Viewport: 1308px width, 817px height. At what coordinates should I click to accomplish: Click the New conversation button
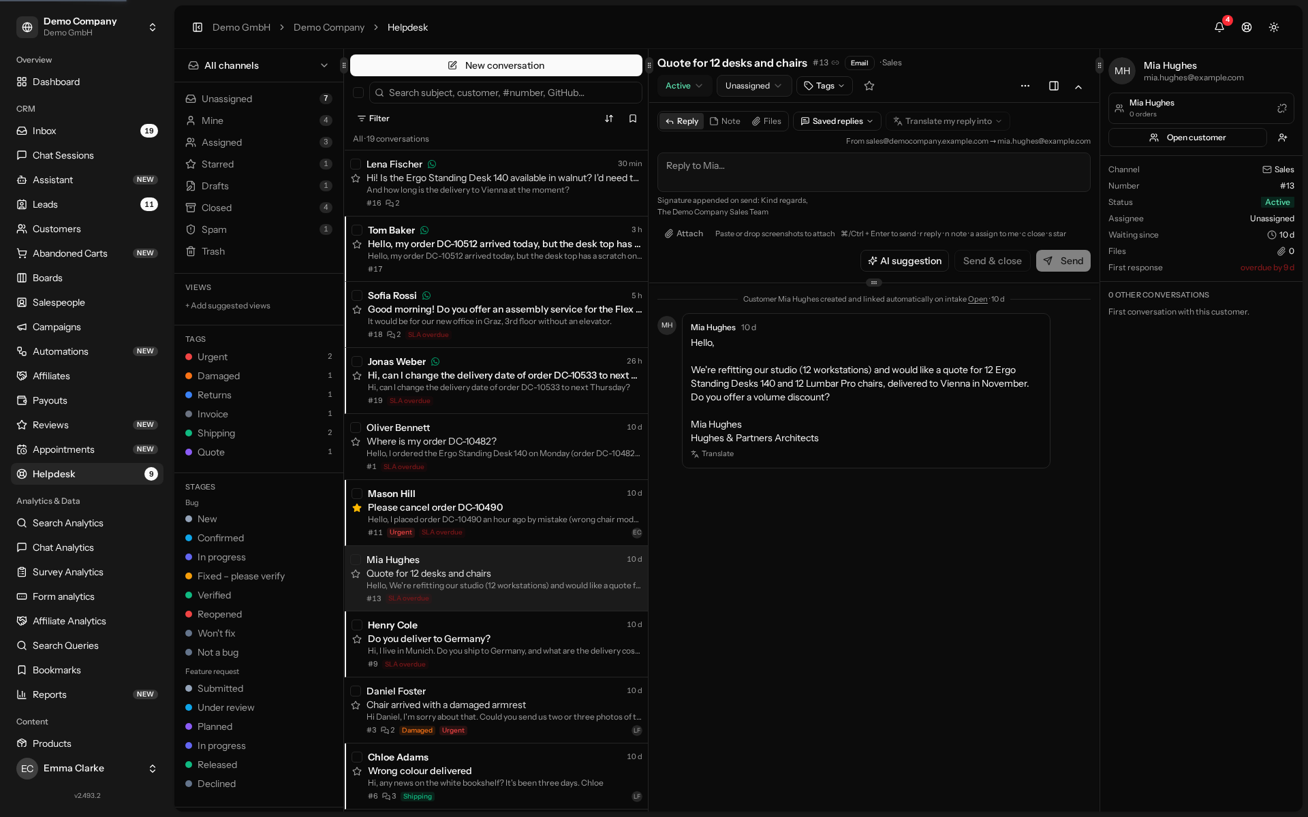click(x=496, y=65)
